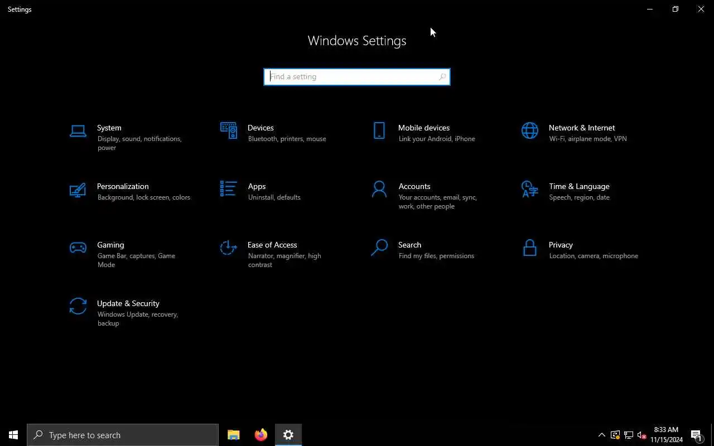Select the Mobile devices heading
Screen dimensions: 714x446
pyautogui.click(x=424, y=128)
